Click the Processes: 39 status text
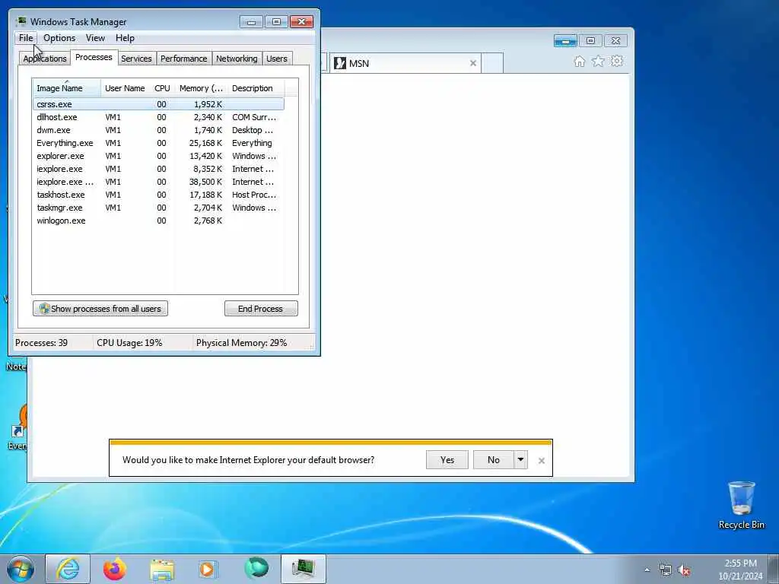Screen dimensions: 779x584 coord(41,343)
